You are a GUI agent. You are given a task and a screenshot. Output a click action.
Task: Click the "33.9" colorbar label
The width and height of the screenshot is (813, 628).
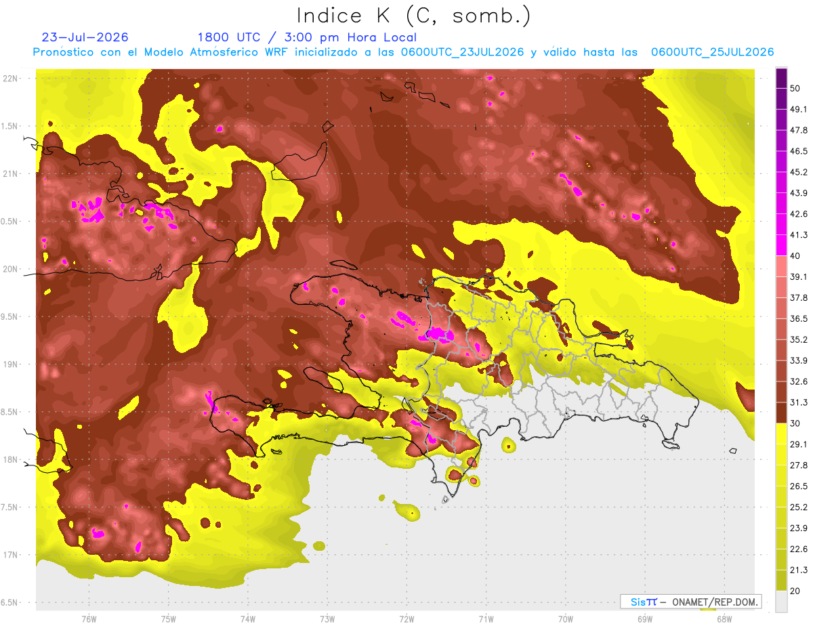(x=799, y=360)
